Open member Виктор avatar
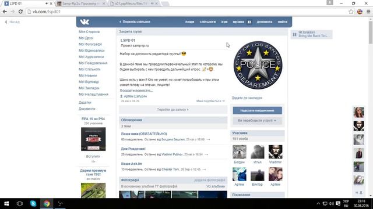The image size is (373, 209). tap(258, 174)
